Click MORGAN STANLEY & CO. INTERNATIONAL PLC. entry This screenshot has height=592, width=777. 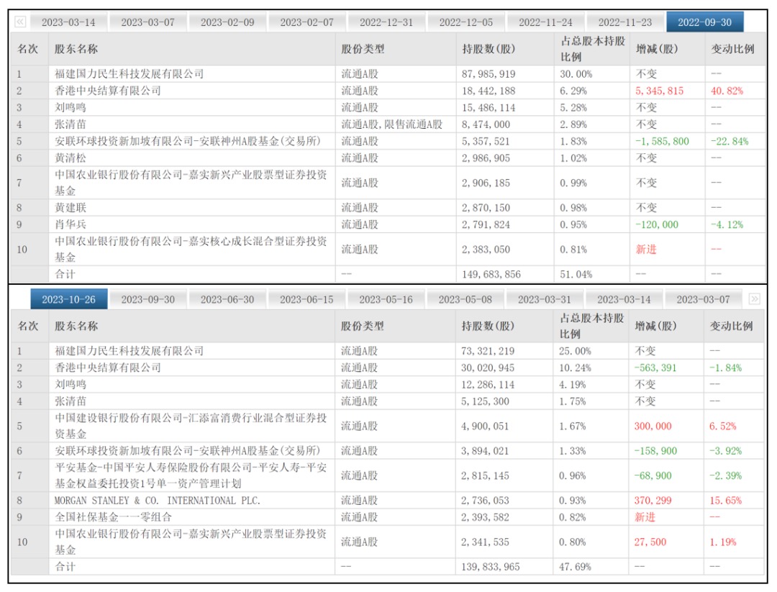click(x=157, y=501)
